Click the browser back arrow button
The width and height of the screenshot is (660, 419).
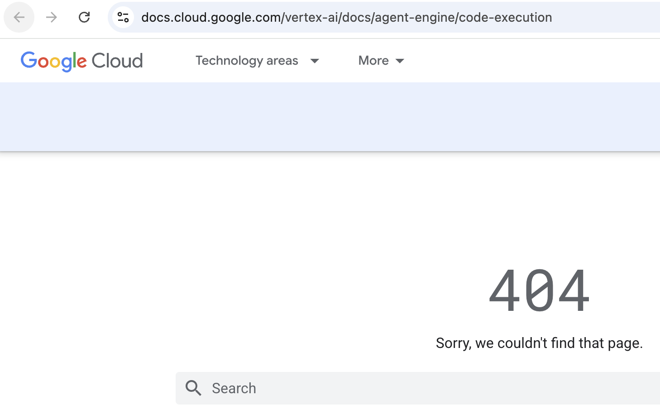pyautogui.click(x=19, y=17)
